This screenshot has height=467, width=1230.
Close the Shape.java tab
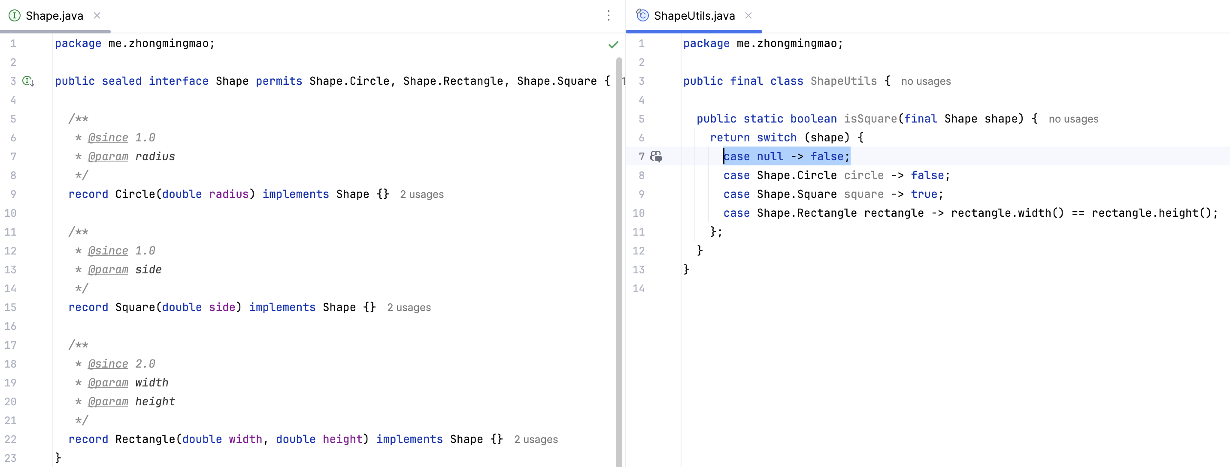coord(97,16)
